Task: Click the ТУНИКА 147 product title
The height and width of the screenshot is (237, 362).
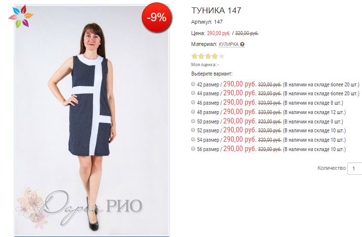Action: pos(216,10)
